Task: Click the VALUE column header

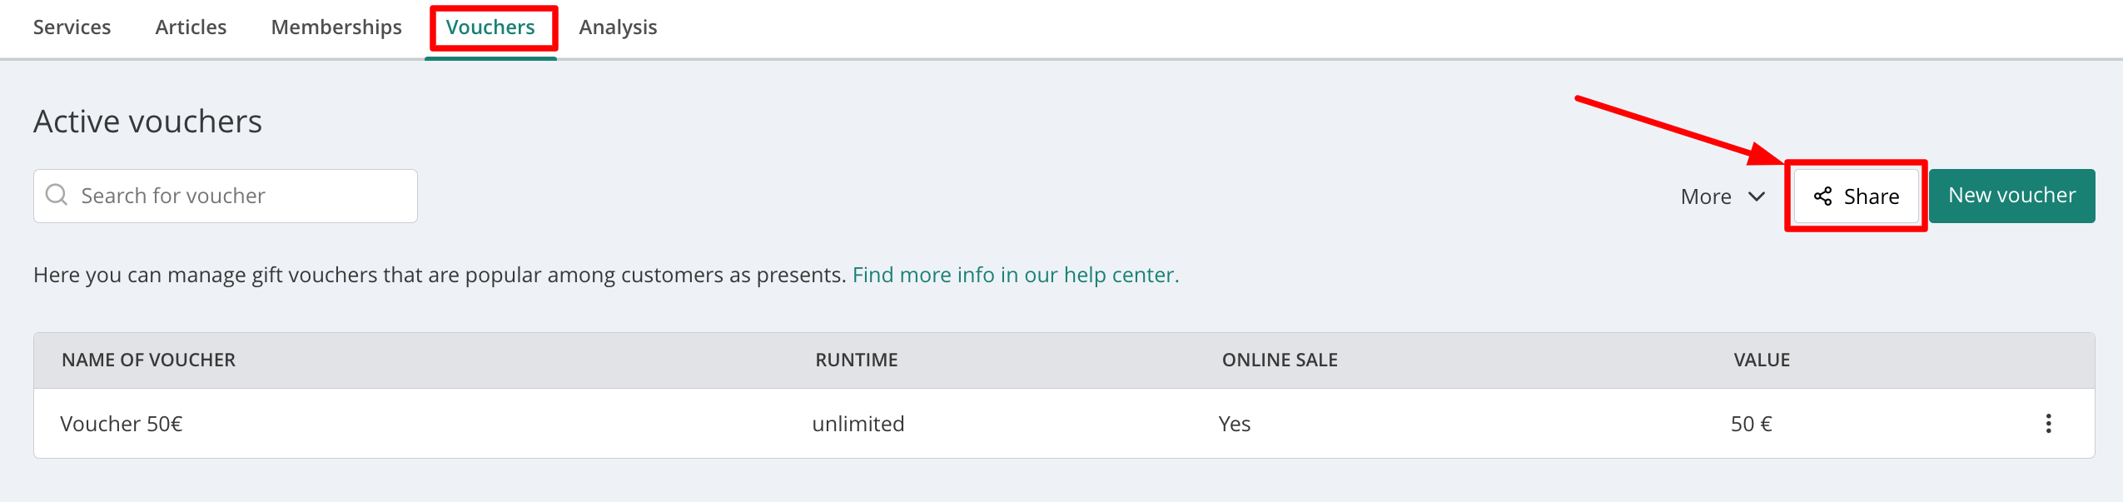Action: 1762,360
